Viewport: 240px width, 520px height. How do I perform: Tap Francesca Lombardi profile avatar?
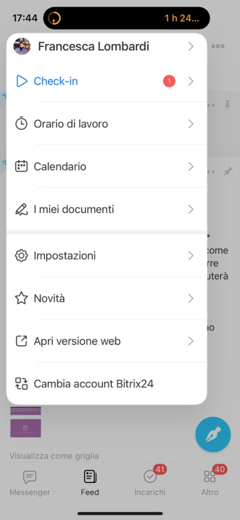click(x=22, y=46)
